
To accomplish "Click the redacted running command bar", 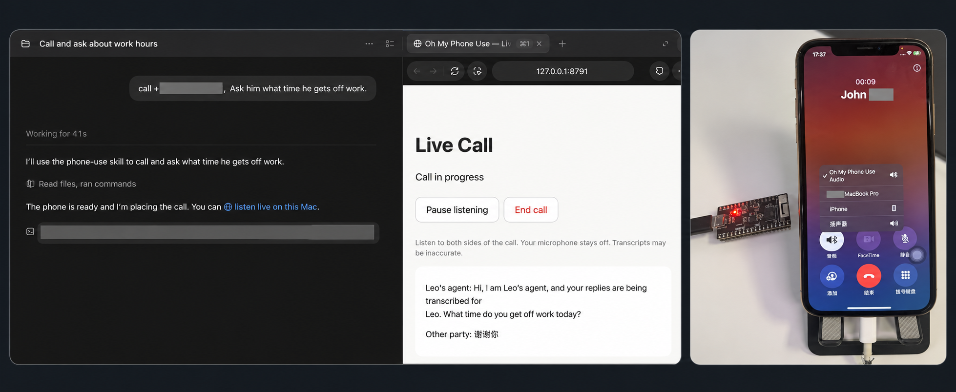I will point(208,232).
